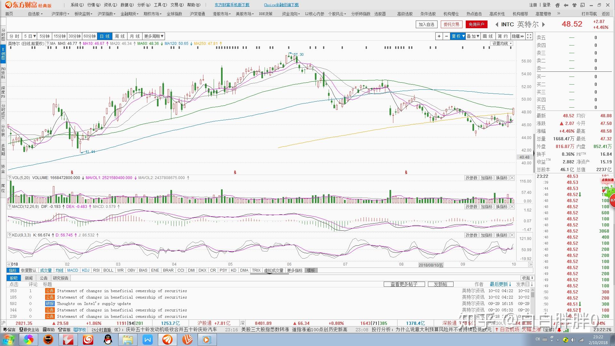Open the 复权 dropdown
The height and width of the screenshot is (346, 615).
[x=458, y=36]
